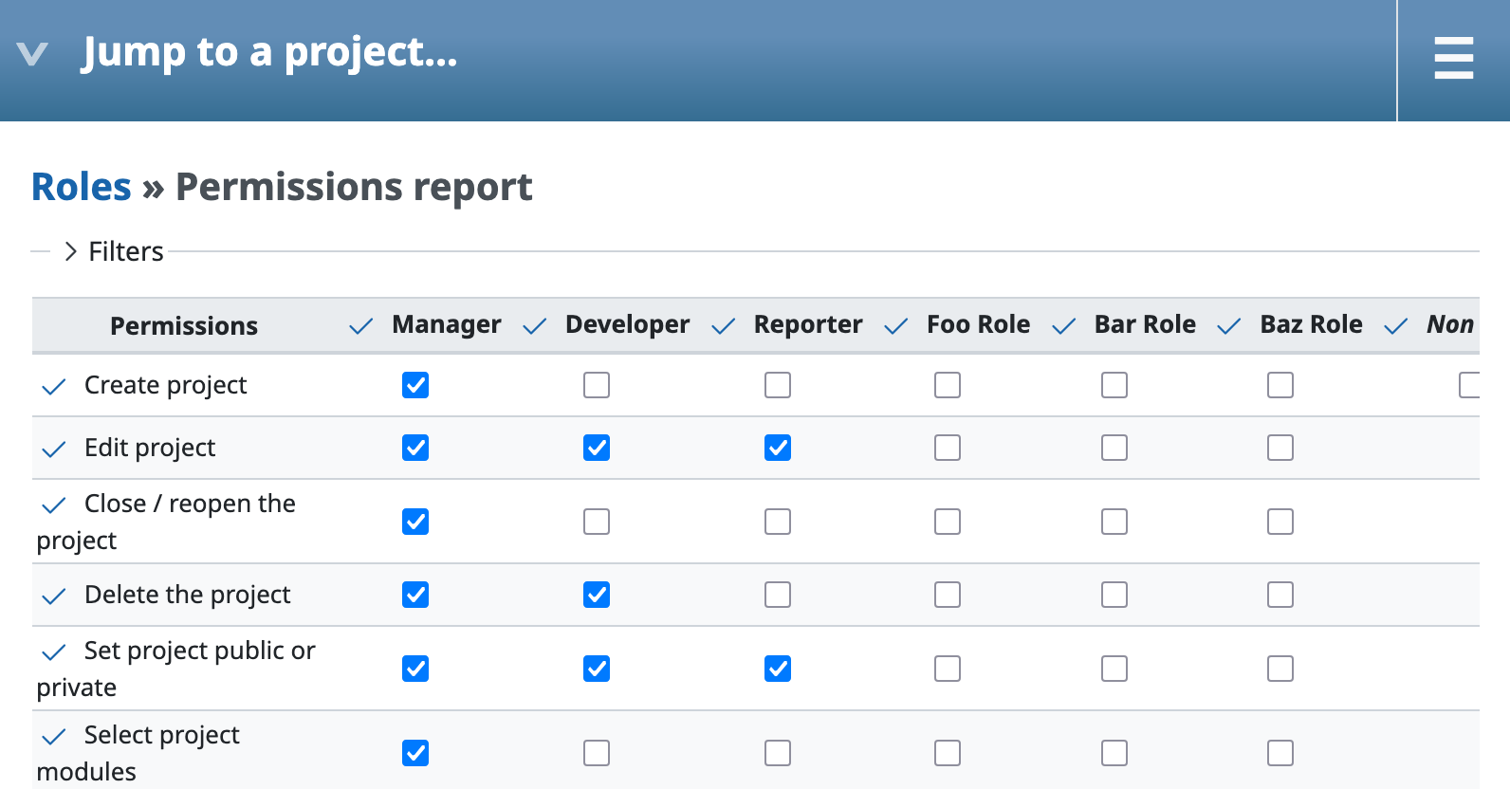Screen dimensions: 1510x789
Task: Uncheck Manager's Create project permission
Action: click(415, 385)
